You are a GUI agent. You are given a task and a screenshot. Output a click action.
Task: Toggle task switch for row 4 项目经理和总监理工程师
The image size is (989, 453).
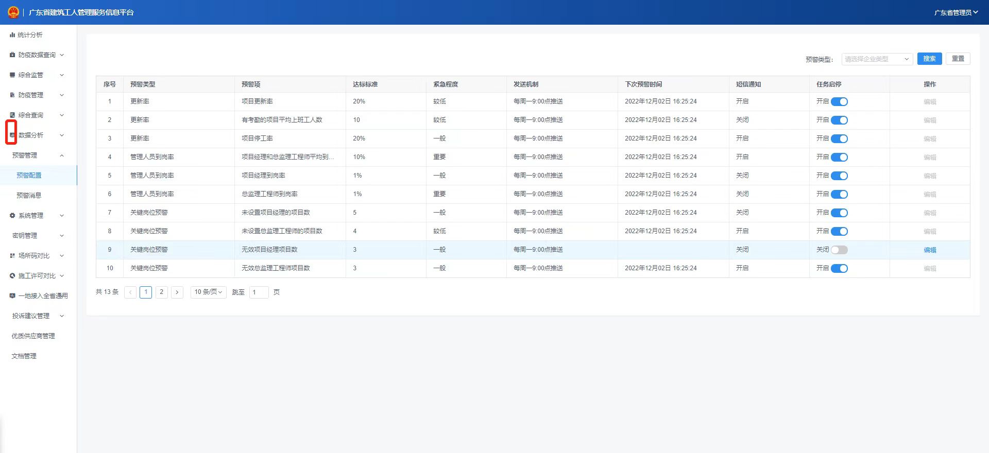click(x=839, y=158)
